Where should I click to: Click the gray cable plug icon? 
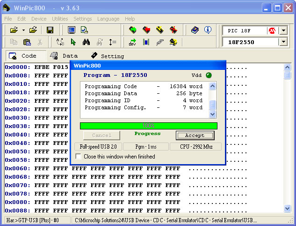[x=160, y=42]
